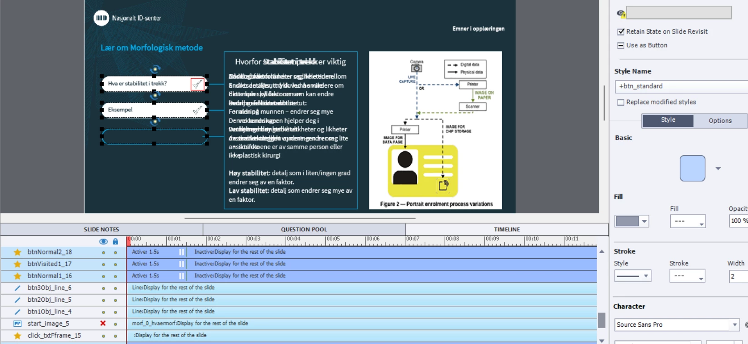
Task: Toggle visibility dot for btnNormal2_18
Action: point(104,252)
